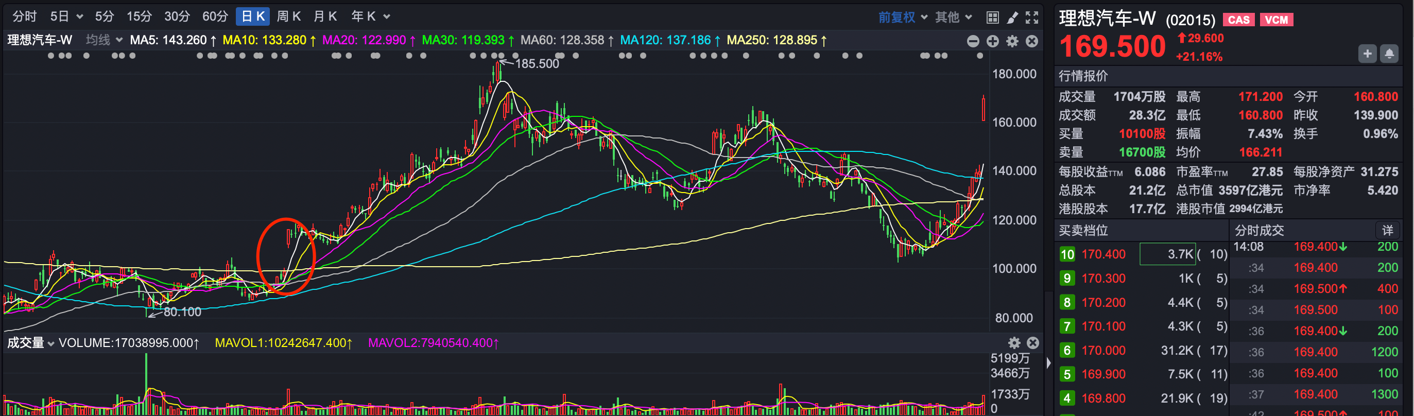
Task: Click the VOLUME 17038995 label
Action: coord(129,343)
